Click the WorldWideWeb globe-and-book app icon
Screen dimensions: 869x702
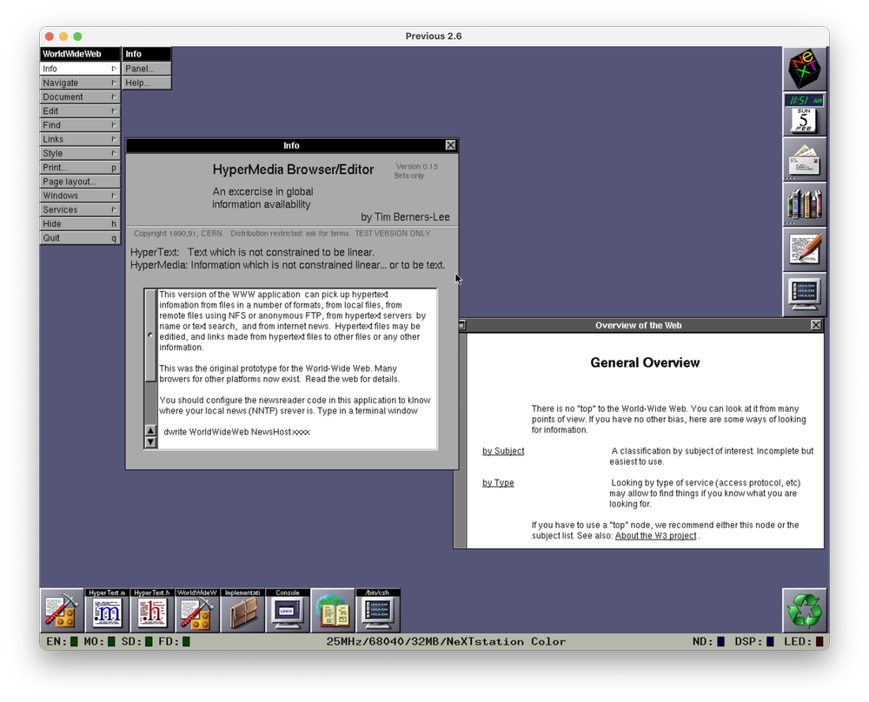point(333,611)
